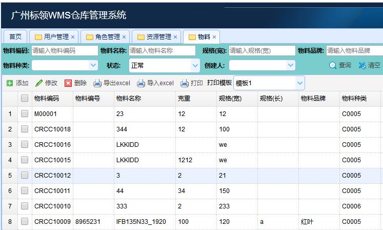The width and height of the screenshot is (383, 230).
Task: Open the print template 模板1 dropdown
Action: click(299, 83)
